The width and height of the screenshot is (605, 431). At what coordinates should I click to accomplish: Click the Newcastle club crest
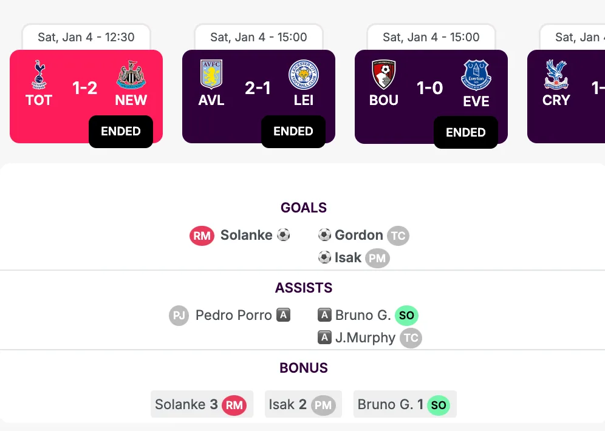pyautogui.click(x=131, y=75)
